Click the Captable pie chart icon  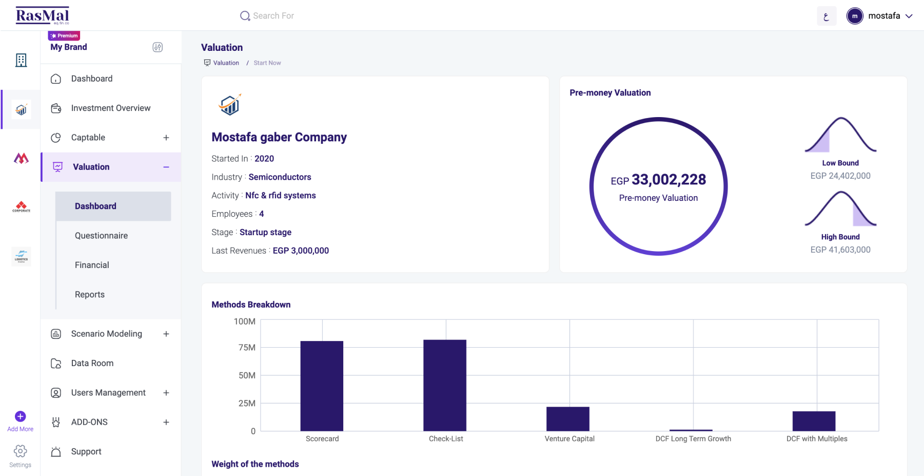[x=56, y=138]
